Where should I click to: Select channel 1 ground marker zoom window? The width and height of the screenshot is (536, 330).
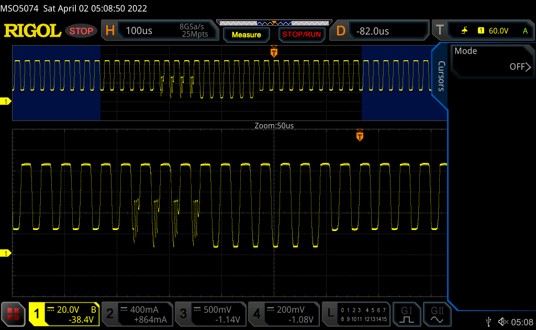point(5,253)
